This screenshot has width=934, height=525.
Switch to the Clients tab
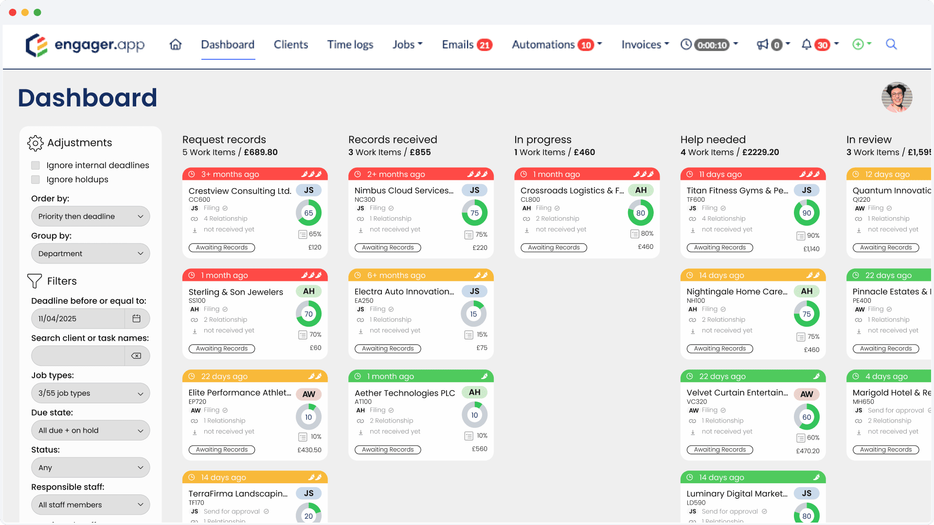pos(290,44)
